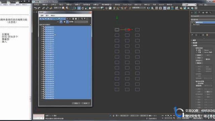Toggle visibility eye for Rectangle020 row

tap(42, 65)
